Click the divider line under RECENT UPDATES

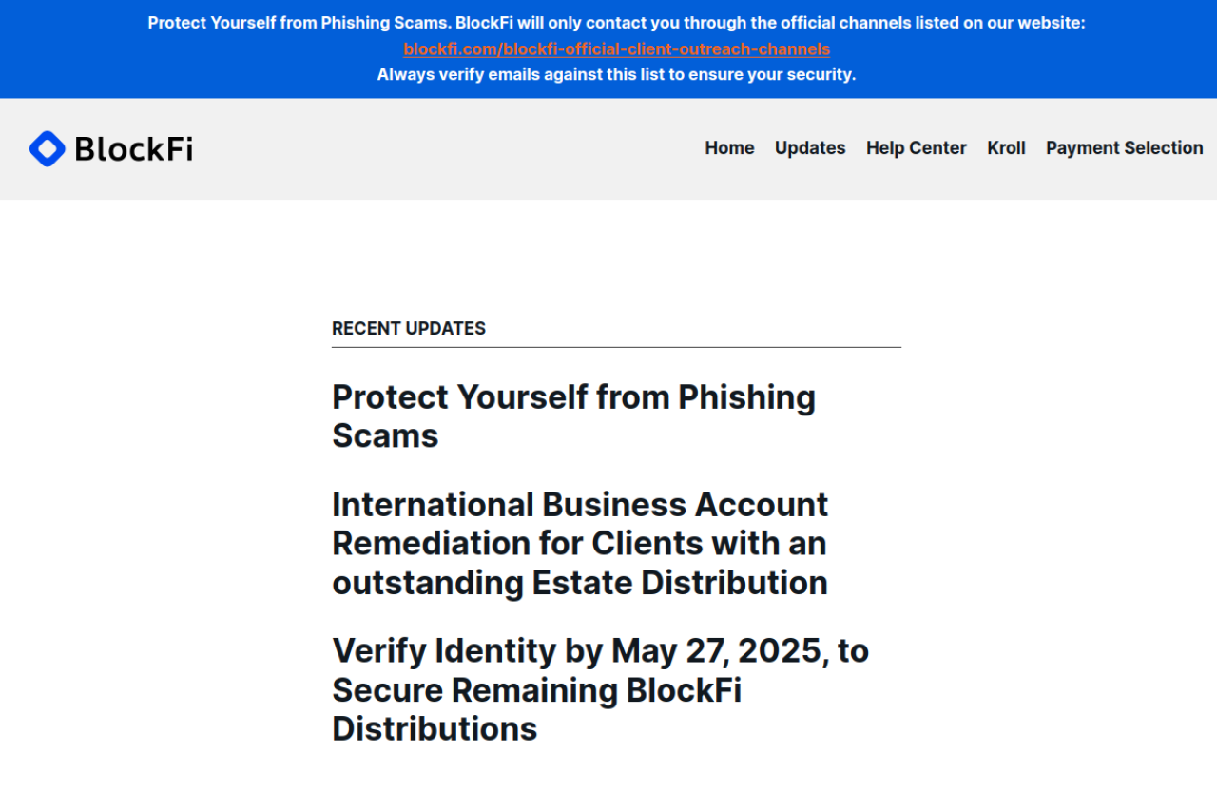coord(616,348)
